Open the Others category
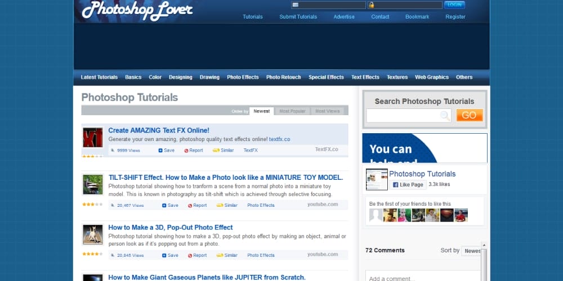The height and width of the screenshot is (281, 563). point(464,77)
